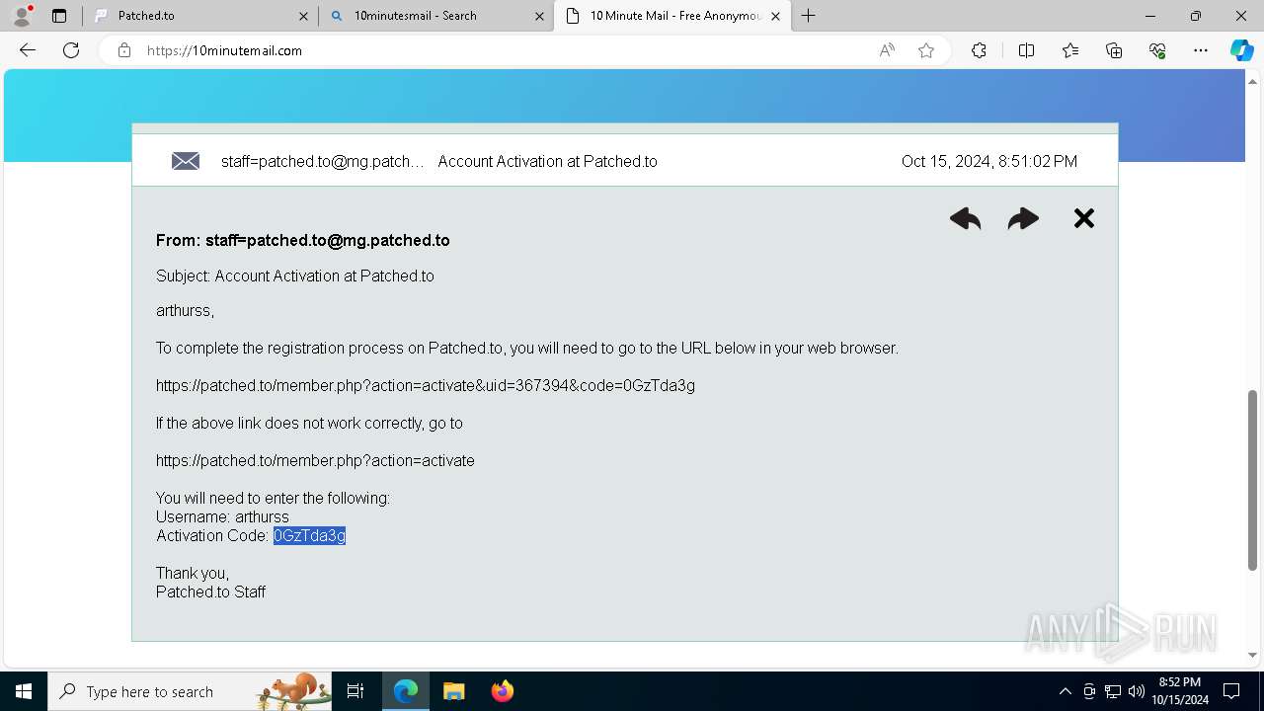Click scrollbar down arrow
This screenshot has width=1264, height=711.
[1253, 655]
